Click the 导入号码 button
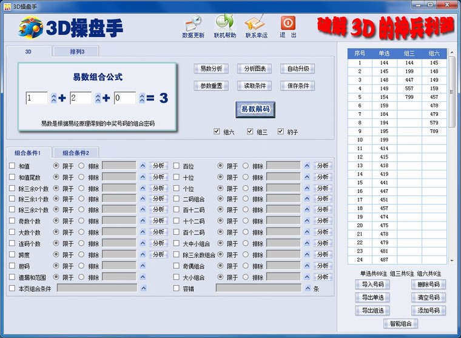The height and width of the screenshot is (338, 461). click(372, 285)
